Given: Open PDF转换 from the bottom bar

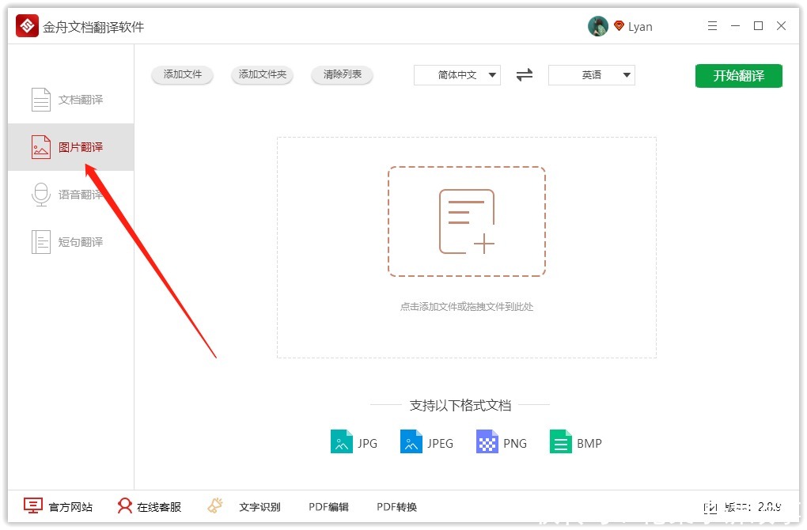Looking at the screenshot, I should coord(396,506).
